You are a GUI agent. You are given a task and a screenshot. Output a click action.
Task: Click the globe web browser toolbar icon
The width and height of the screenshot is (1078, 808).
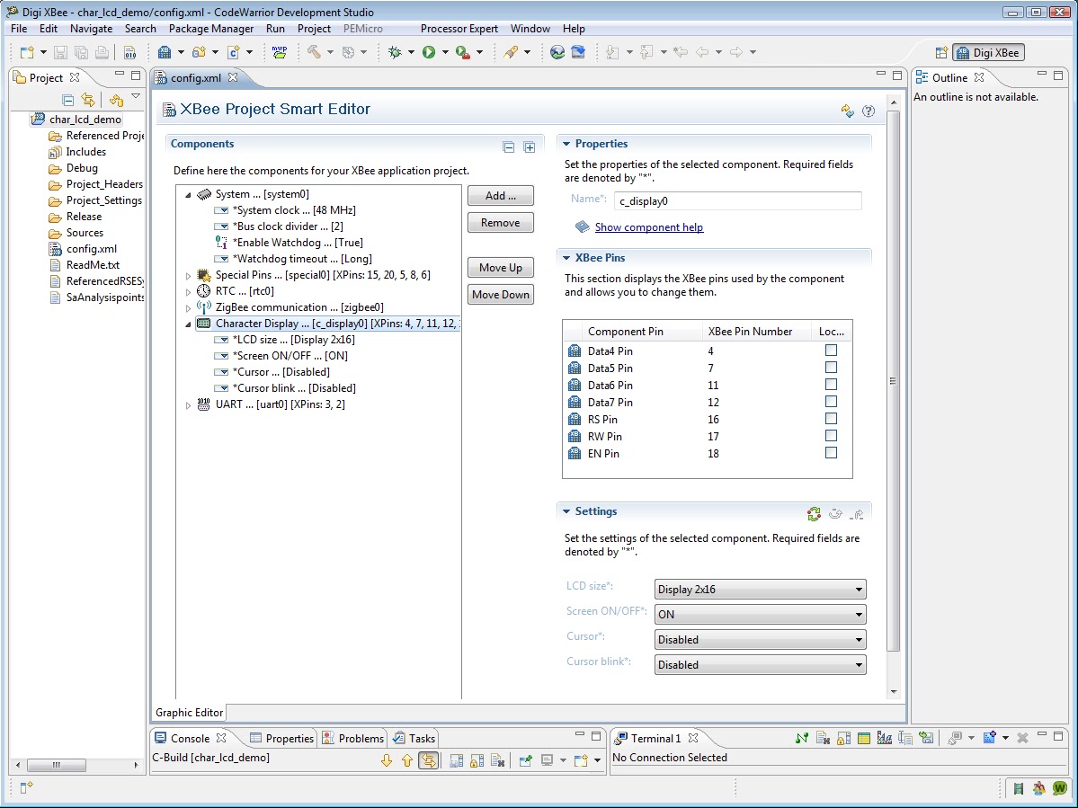coord(557,52)
